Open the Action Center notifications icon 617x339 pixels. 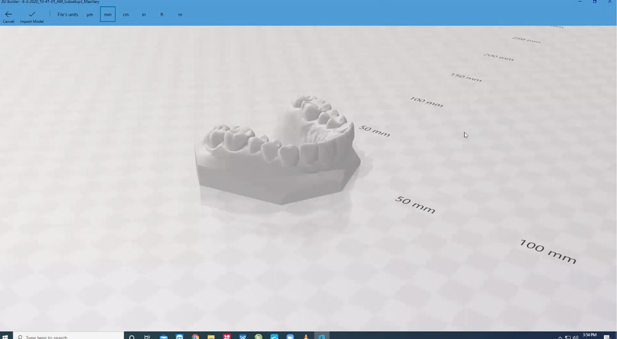click(x=607, y=337)
